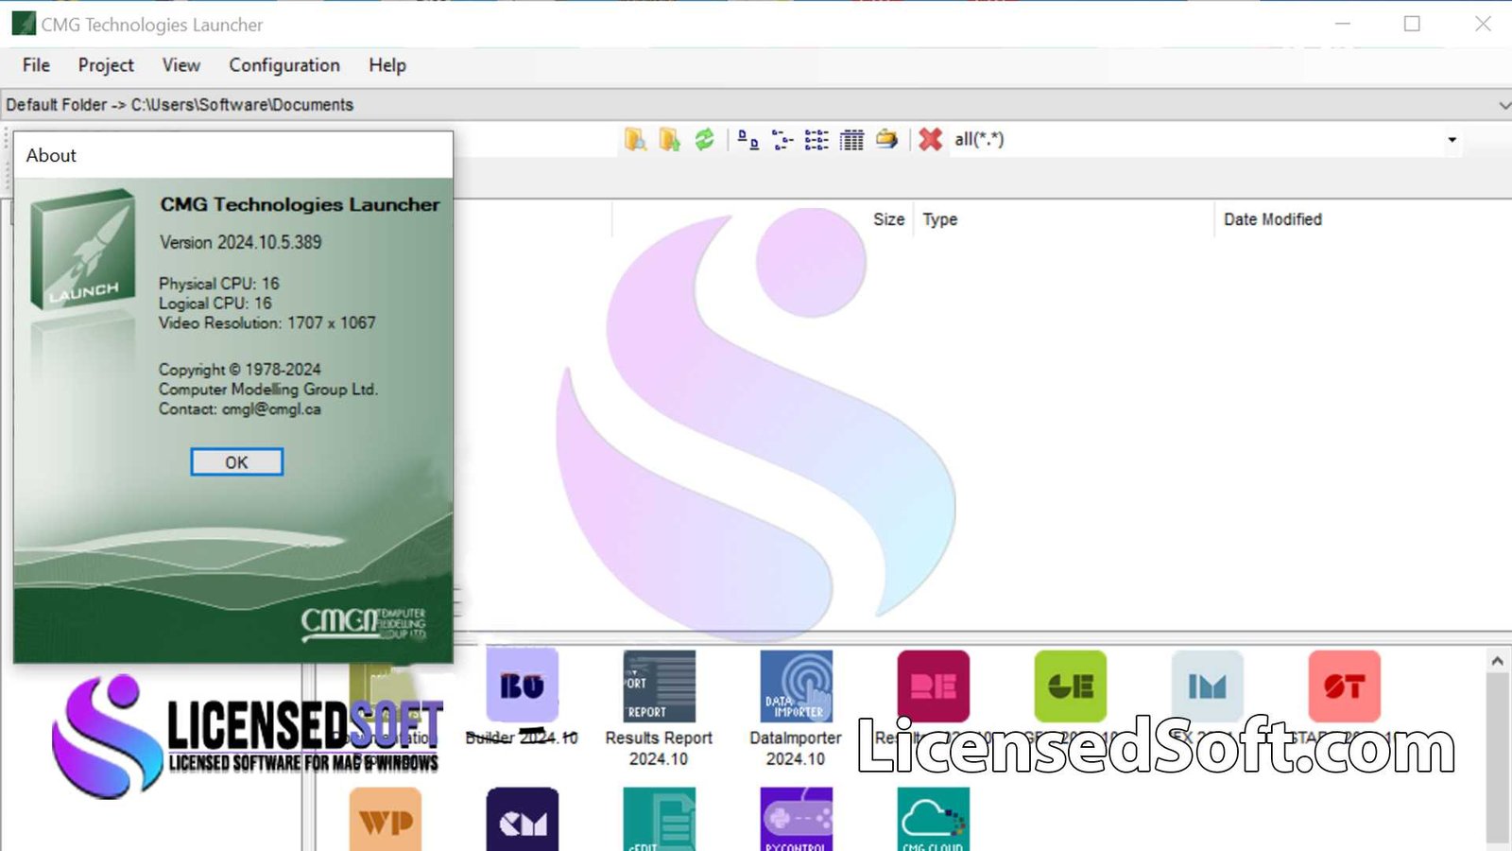Switch to large icons view
1512x851 pixels.
pyautogui.click(x=748, y=140)
